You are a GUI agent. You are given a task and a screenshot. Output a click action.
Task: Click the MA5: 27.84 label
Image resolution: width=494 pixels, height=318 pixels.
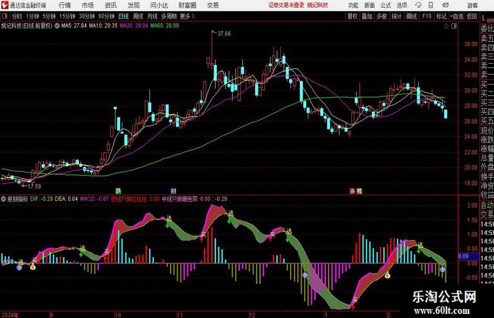74,26
